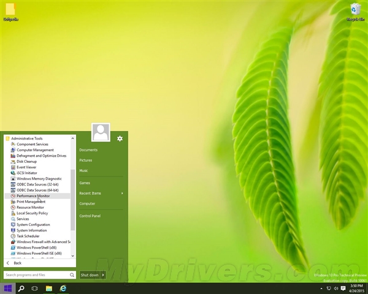Click the Shut down button
This screenshot has height=294, width=368.
[x=90, y=275]
